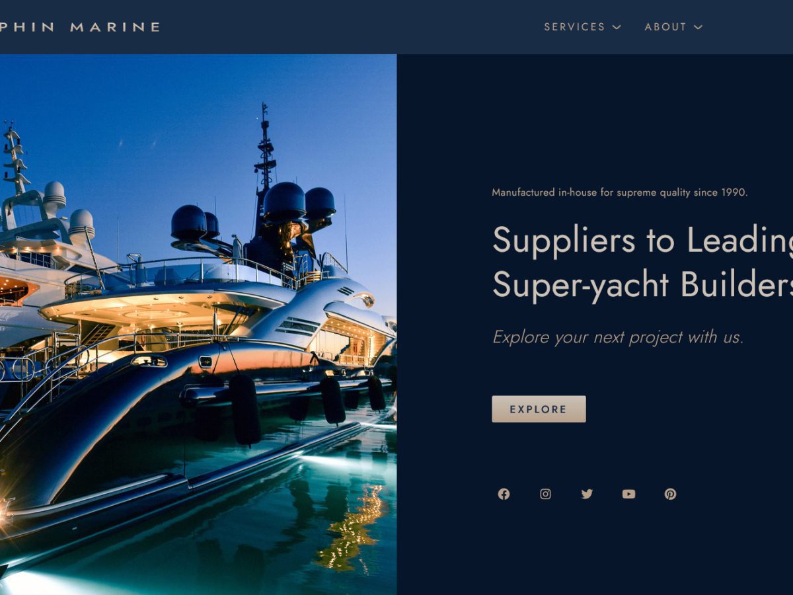Expand the About chevron arrow
Screen dimensions: 793x595
pos(698,27)
